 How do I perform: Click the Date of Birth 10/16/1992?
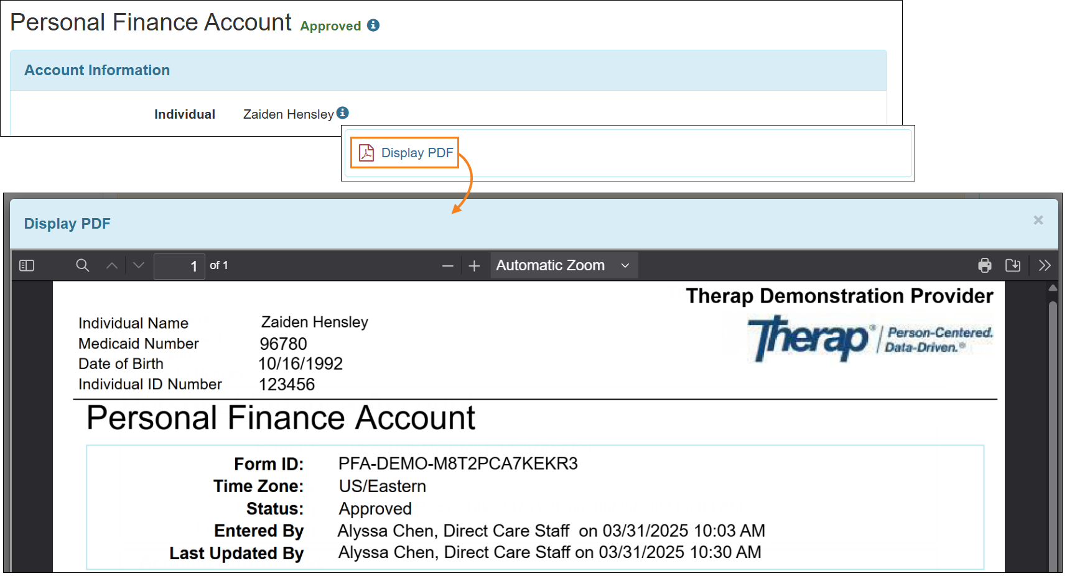coord(301,363)
